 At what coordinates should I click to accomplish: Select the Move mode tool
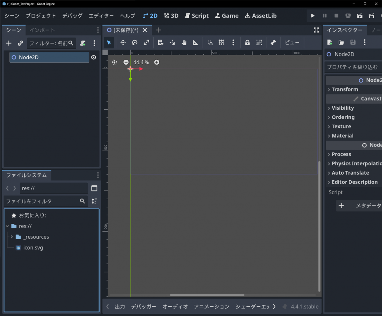(123, 43)
